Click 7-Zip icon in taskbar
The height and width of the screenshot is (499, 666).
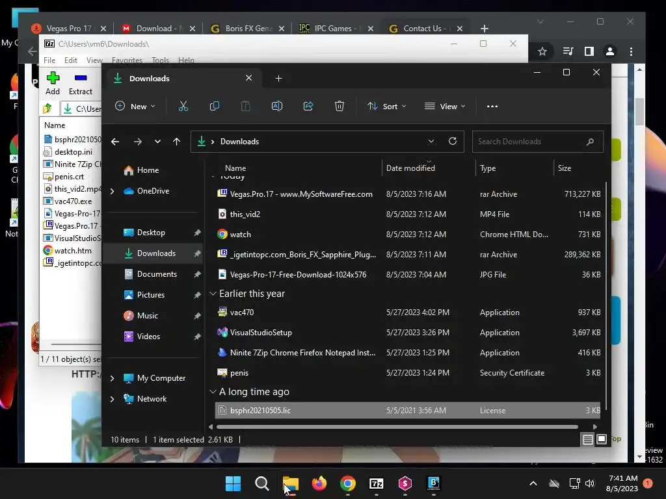pos(377,483)
